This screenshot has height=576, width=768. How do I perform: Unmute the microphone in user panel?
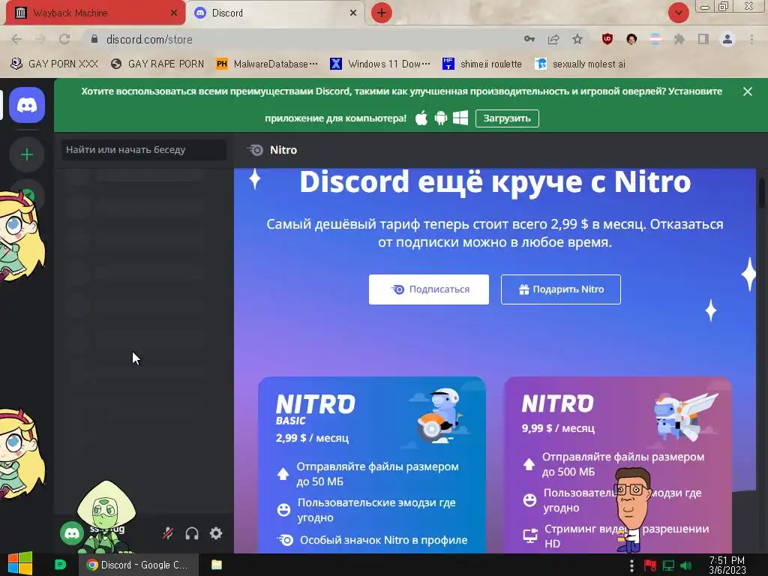168,533
